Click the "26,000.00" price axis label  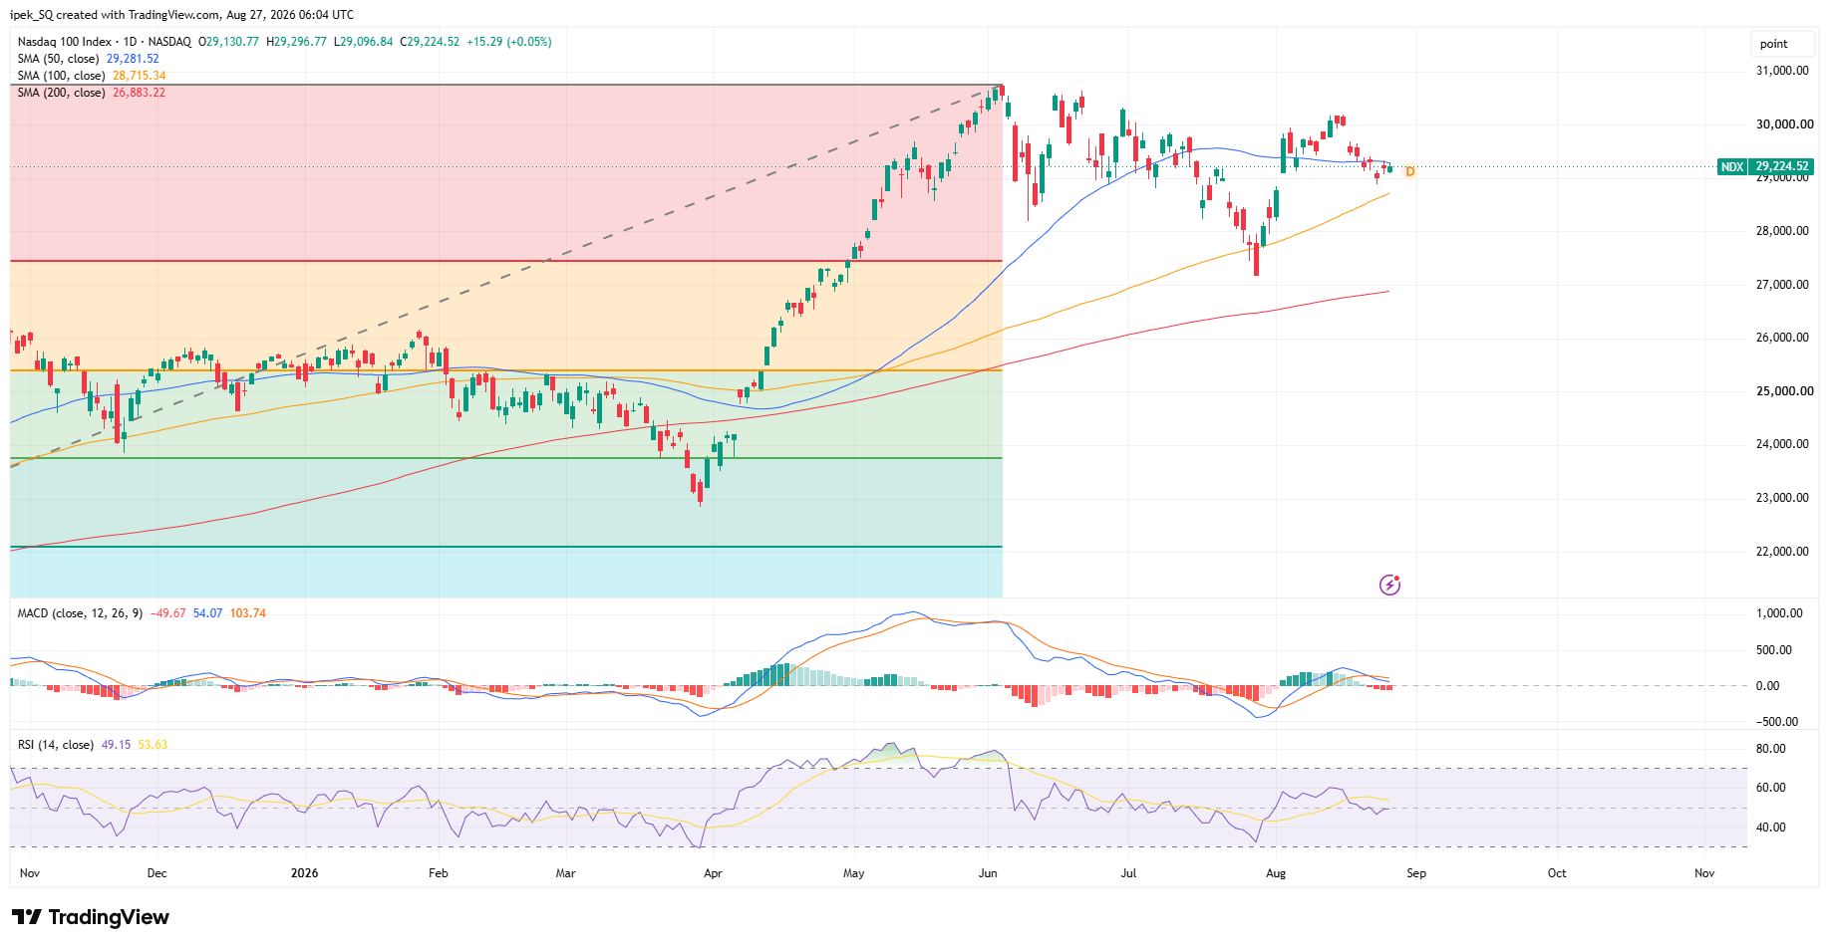(x=1782, y=338)
